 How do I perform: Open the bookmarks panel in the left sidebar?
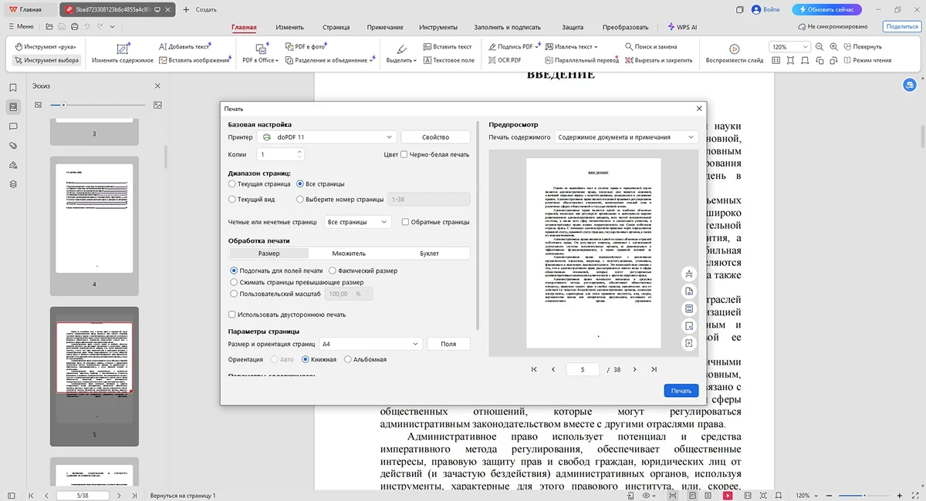pyautogui.click(x=13, y=88)
